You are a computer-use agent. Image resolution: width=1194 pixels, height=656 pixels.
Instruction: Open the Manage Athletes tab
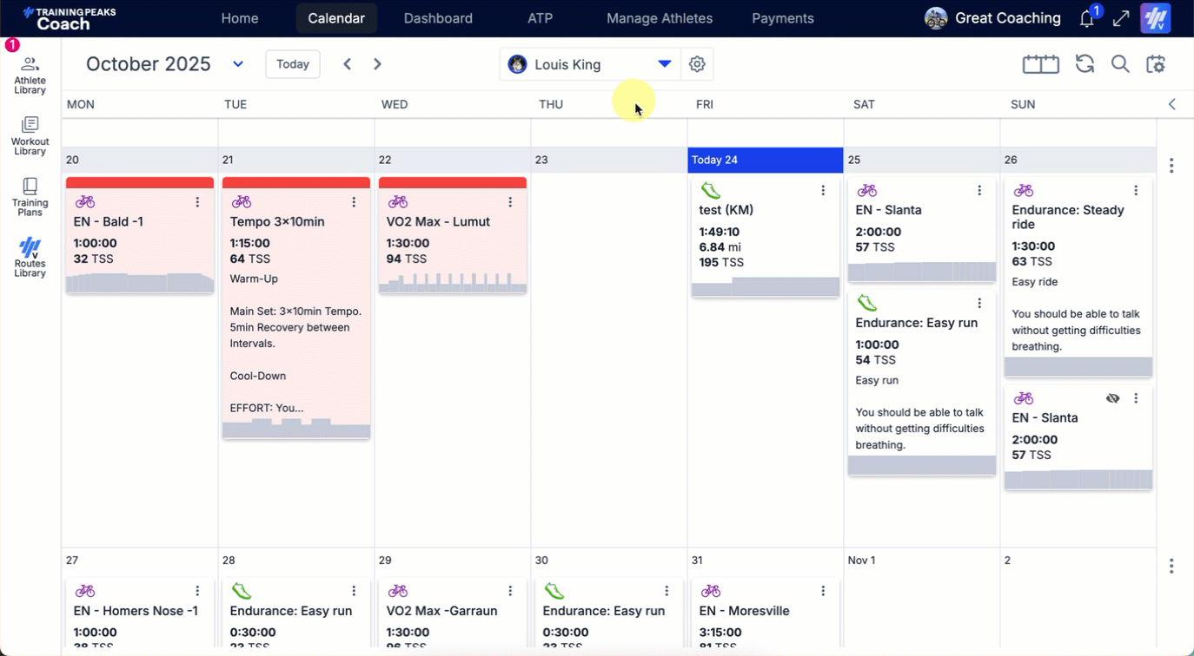click(659, 18)
